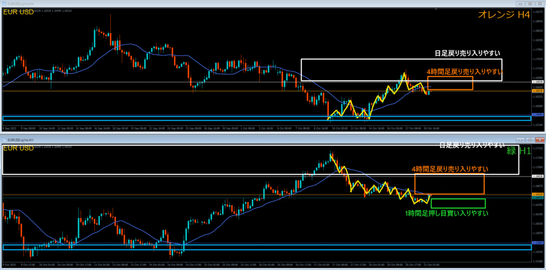The height and width of the screenshot is (270, 546).
Task: Select the orange rectangle zone in H1 chart
Action: pos(449,184)
